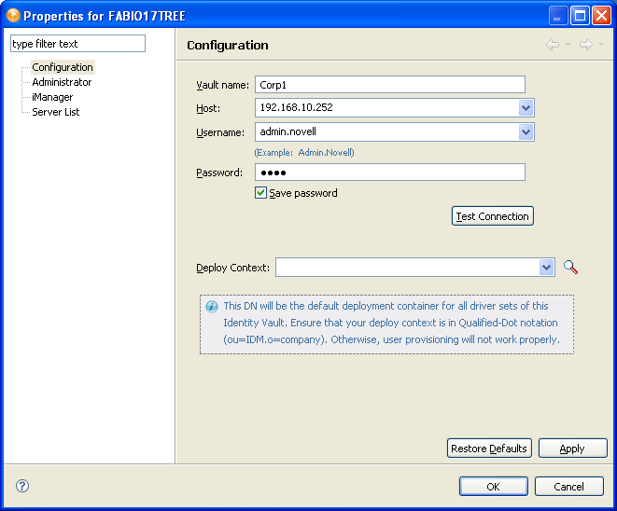617x511 pixels.
Task: Click the forward navigation arrow
Action: coord(585,45)
